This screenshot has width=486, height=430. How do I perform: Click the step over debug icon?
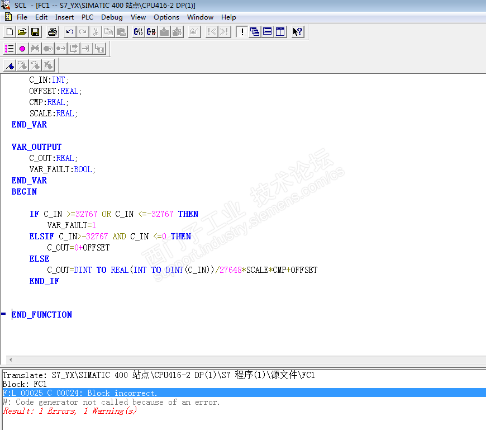point(74,49)
